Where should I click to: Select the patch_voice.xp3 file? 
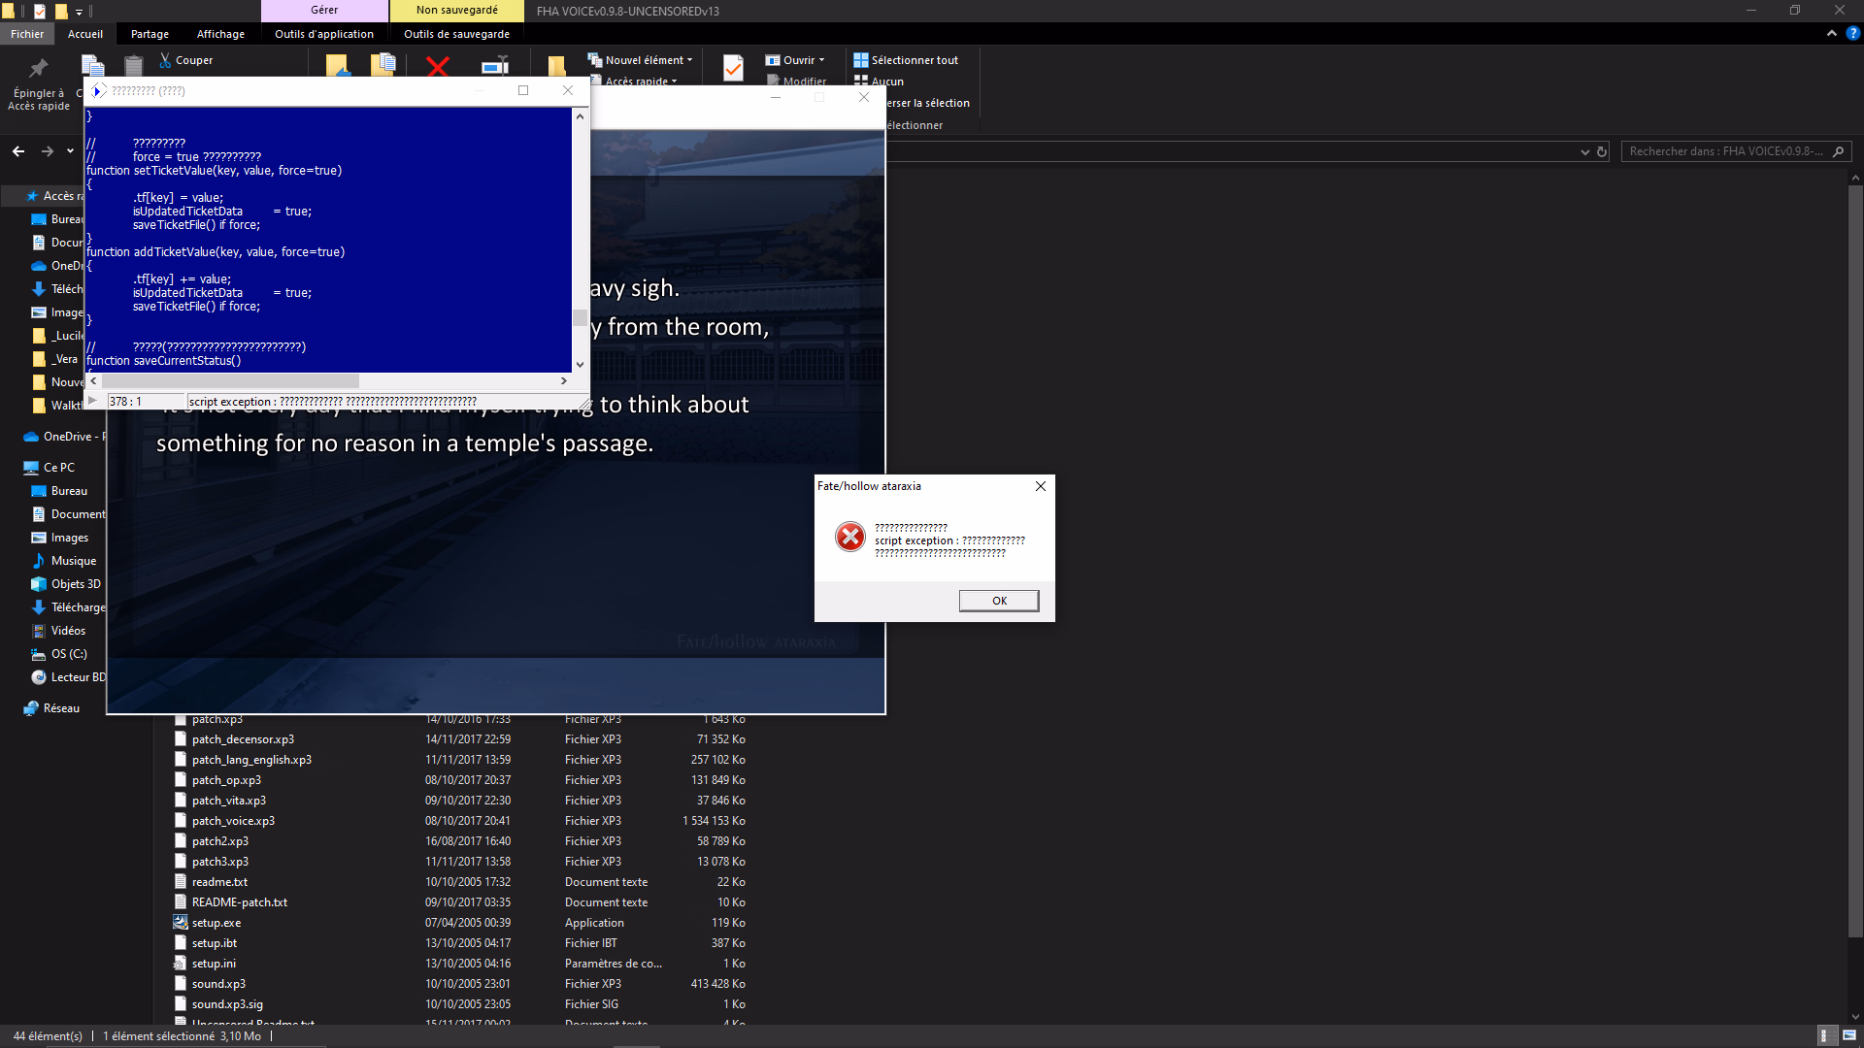233,821
